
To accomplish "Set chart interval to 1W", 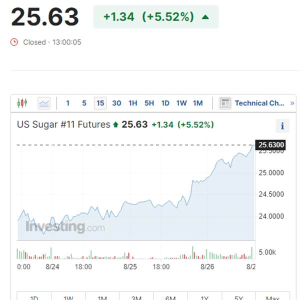I will click(181, 103).
